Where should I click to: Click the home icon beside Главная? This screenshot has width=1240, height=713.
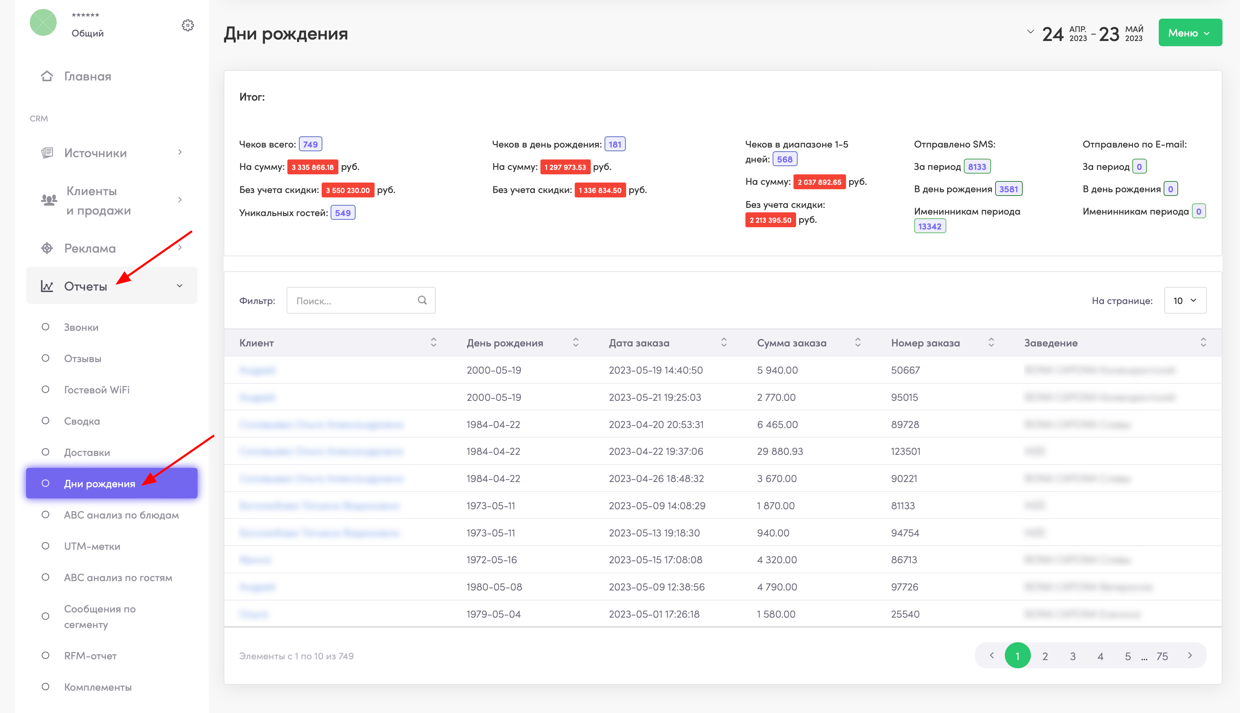coord(47,76)
